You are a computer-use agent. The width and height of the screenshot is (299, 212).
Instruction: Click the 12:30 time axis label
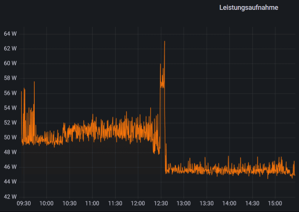point(161,203)
